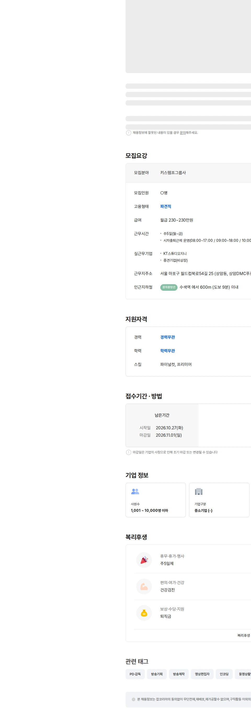
Task: Click the 수색역 에서 600m station text
Action: point(209,287)
